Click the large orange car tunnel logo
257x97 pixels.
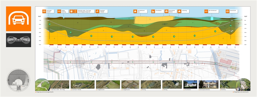[x=18, y=19]
